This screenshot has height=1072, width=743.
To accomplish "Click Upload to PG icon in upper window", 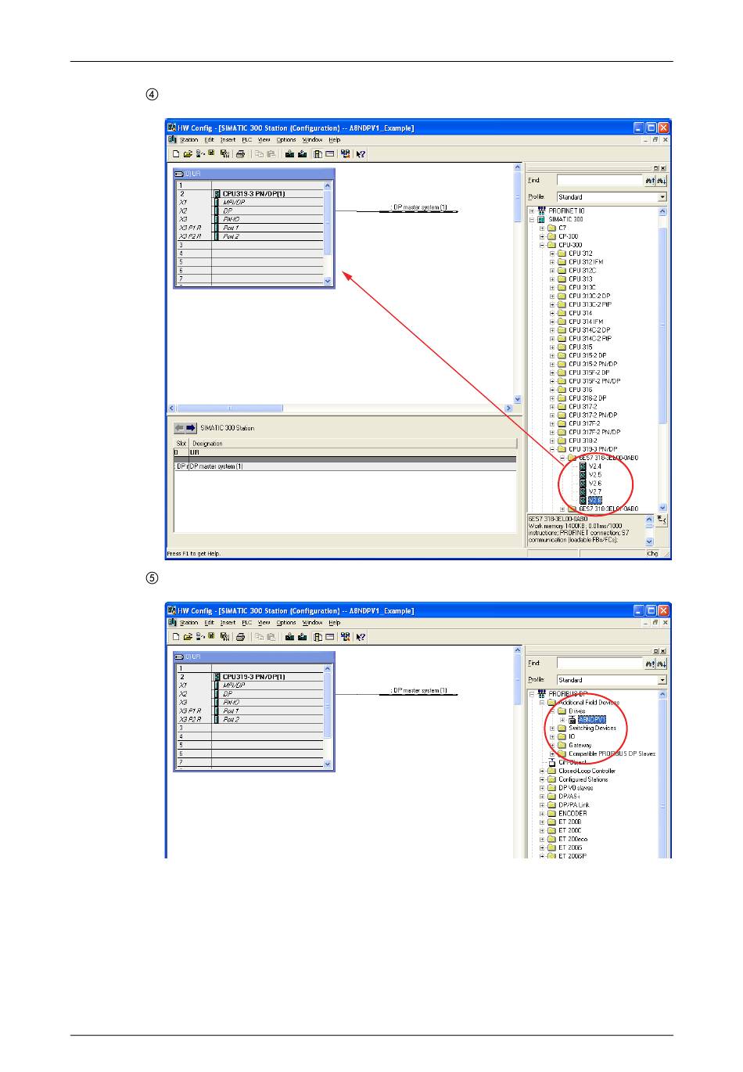I will tap(302, 154).
